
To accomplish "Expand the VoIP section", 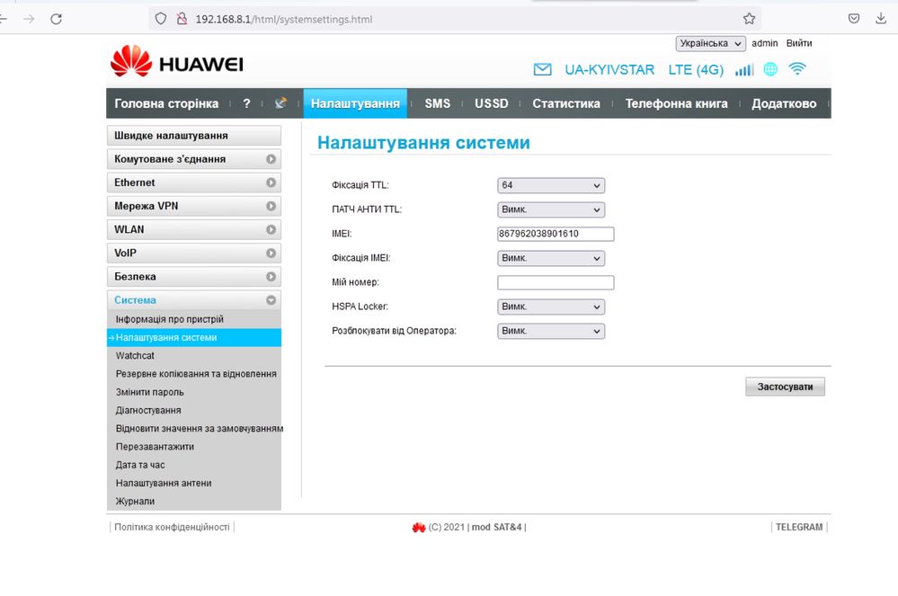I will pos(193,254).
